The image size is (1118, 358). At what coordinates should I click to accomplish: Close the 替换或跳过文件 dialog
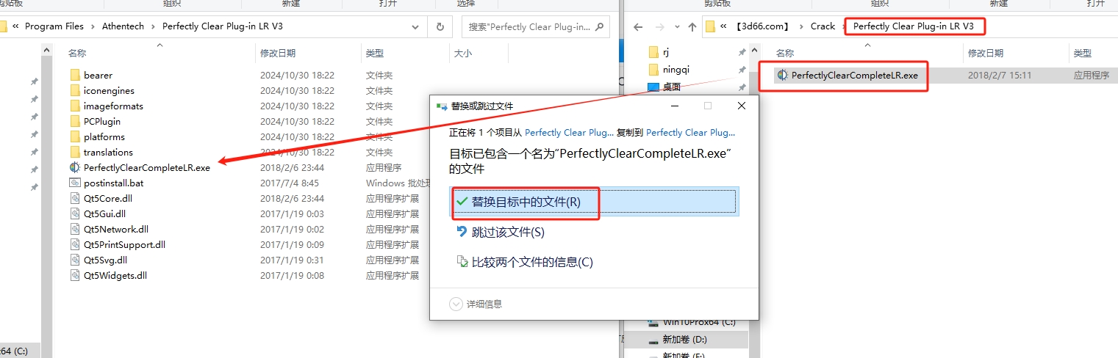coord(742,106)
